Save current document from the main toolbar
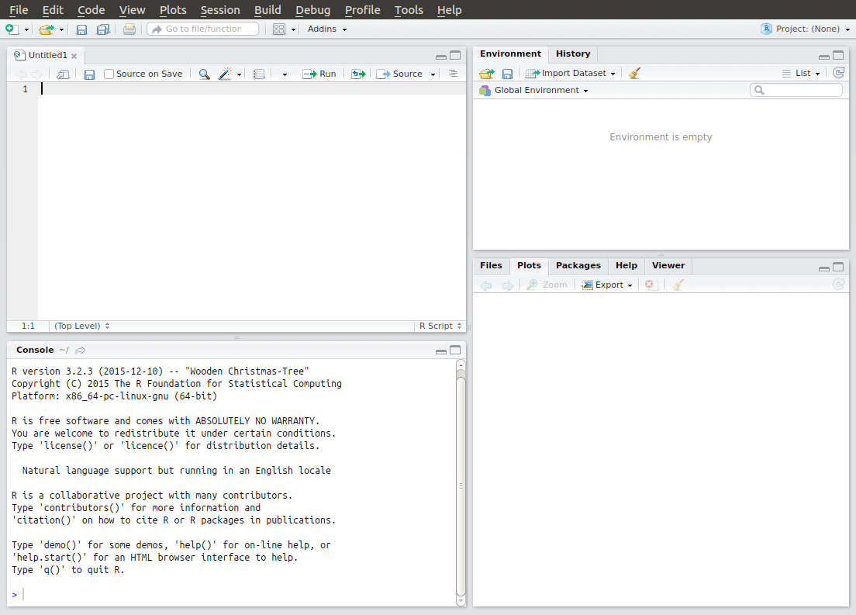This screenshot has height=615, width=856. [x=81, y=29]
